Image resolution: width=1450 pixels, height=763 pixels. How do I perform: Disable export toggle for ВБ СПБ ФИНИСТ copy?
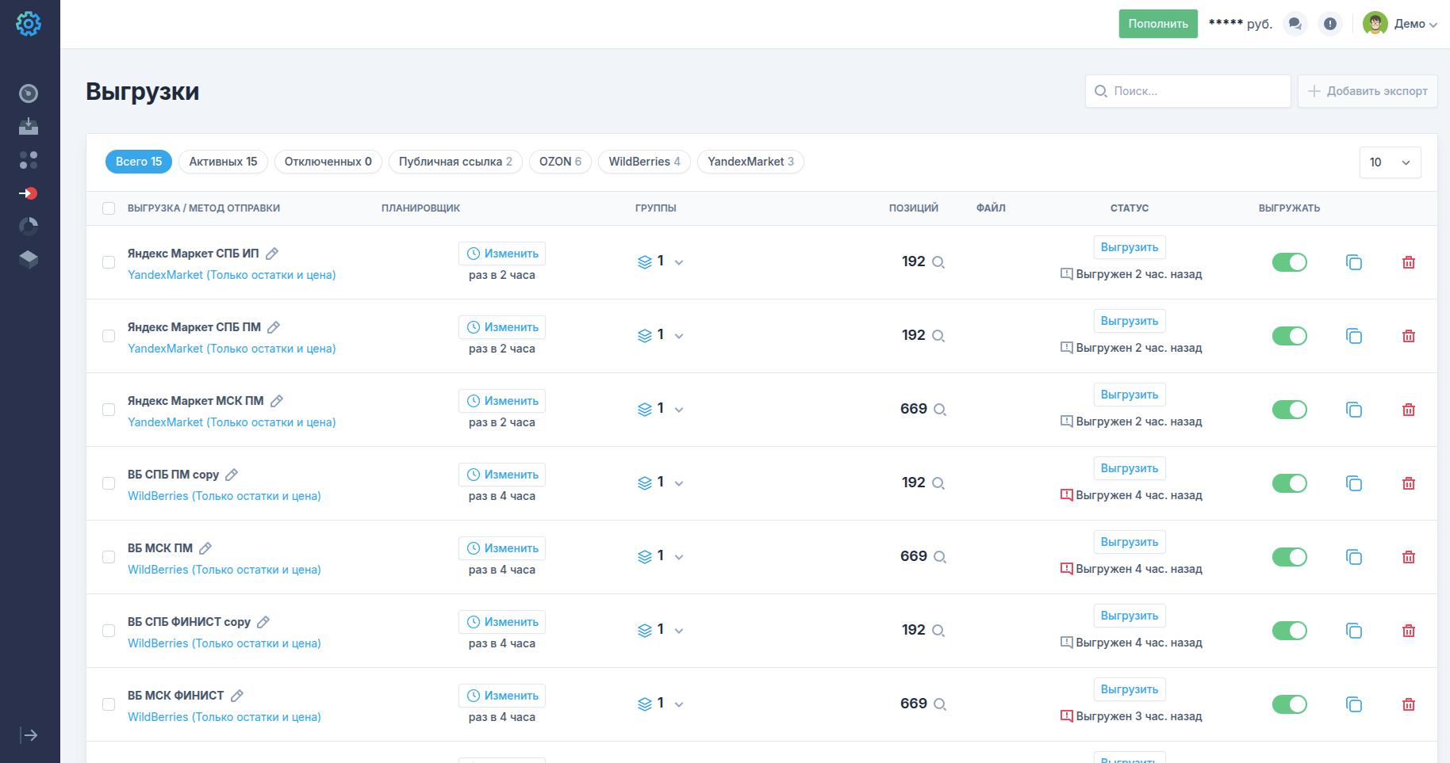tap(1290, 631)
